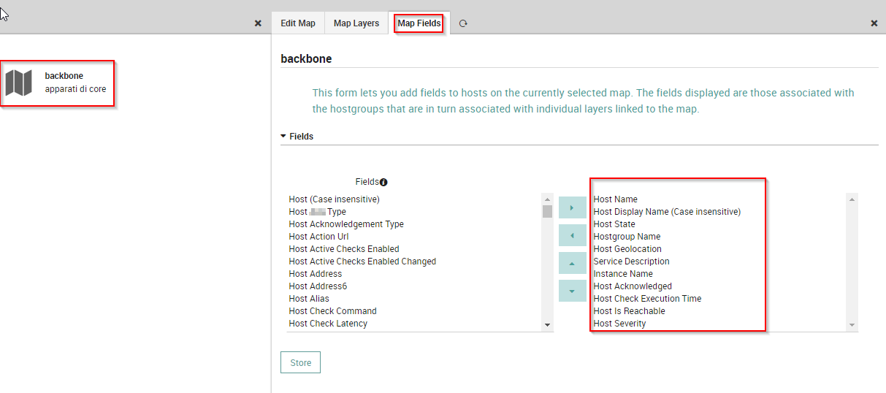
Task: Click the refresh icon next to Map Fields
Action: [463, 23]
